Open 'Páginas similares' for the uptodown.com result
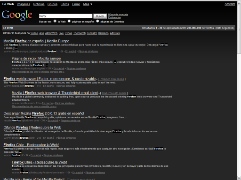Image resolution: width=241 pixels, height=180 pixels. tap(71, 120)
